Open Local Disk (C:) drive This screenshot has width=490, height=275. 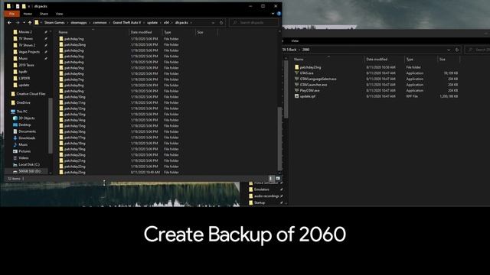coord(29,165)
